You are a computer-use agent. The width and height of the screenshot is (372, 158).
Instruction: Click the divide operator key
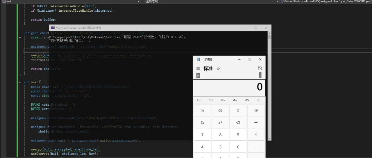[256, 123]
